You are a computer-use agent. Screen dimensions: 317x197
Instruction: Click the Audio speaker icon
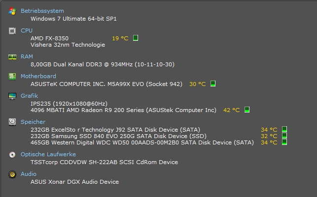[12, 174]
